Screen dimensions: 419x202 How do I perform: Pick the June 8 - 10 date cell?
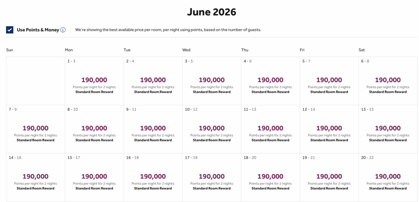coord(94,129)
